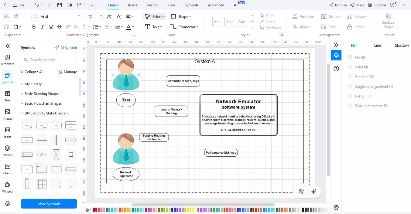This screenshot has height=214, width=411.
Task: Open the Home ribbon tab
Action: [x=113, y=5]
